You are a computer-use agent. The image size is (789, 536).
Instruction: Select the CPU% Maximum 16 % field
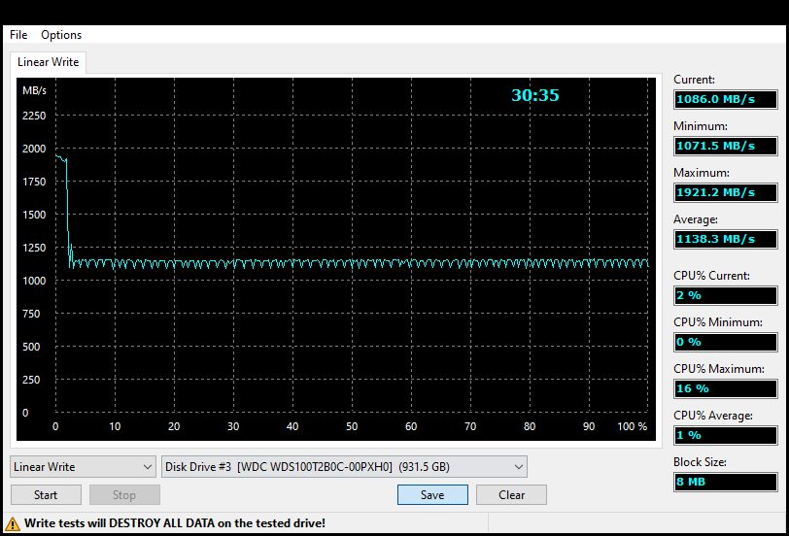(725, 388)
